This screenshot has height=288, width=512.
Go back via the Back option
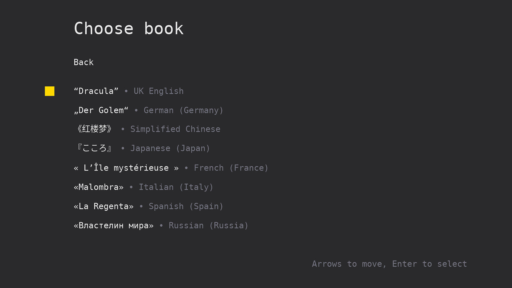[83, 62]
